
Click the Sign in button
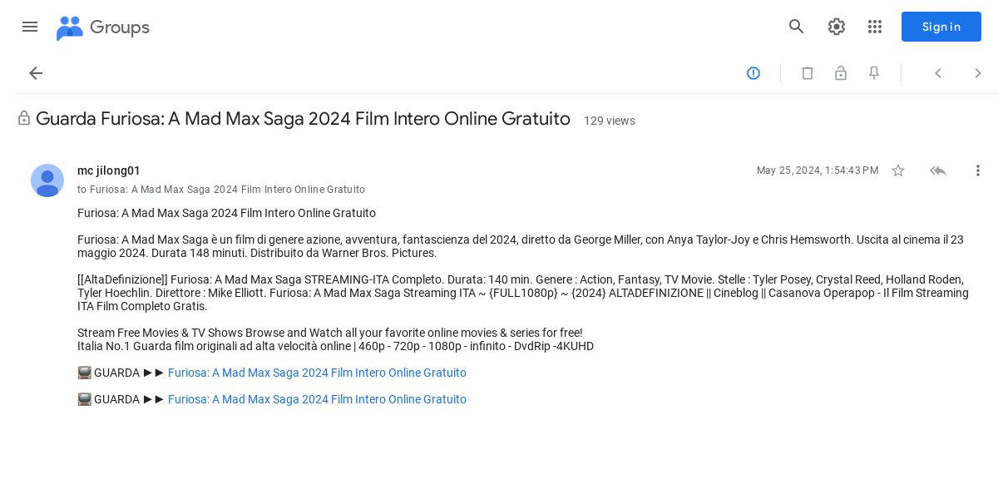pyautogui.click(x=941, y=27)
